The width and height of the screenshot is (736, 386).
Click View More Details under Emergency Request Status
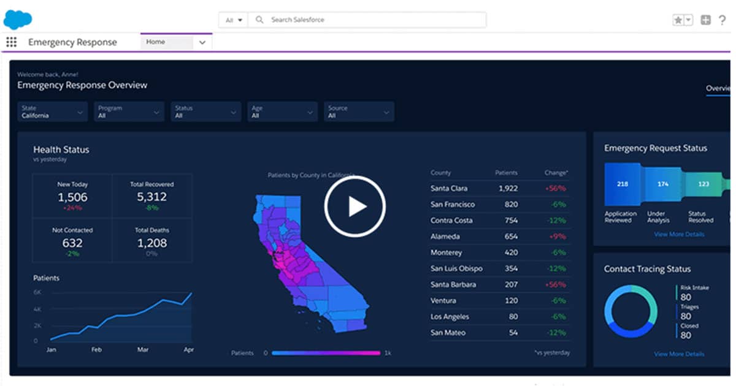pyautogui.click(x=679, y=235)
